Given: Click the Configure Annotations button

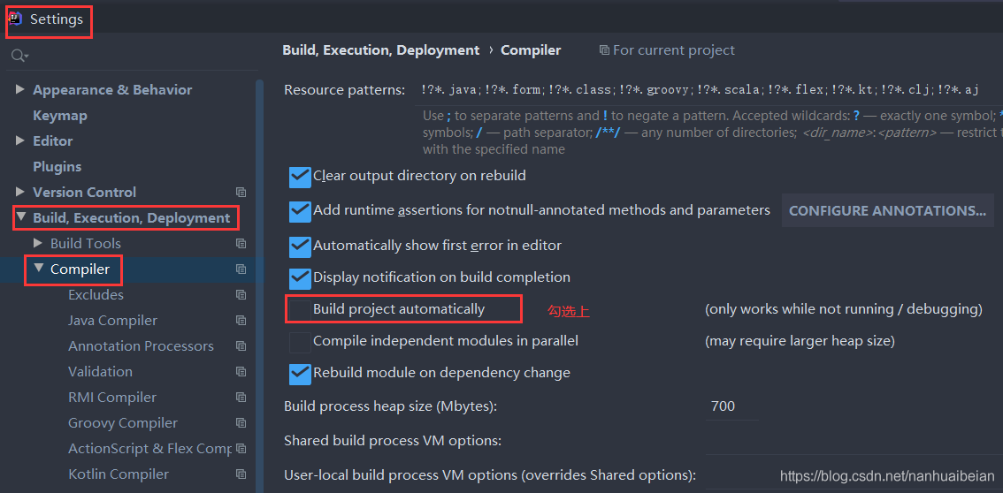Looking at the screenshot, I should pyautogui.click(x=887, y=210).
